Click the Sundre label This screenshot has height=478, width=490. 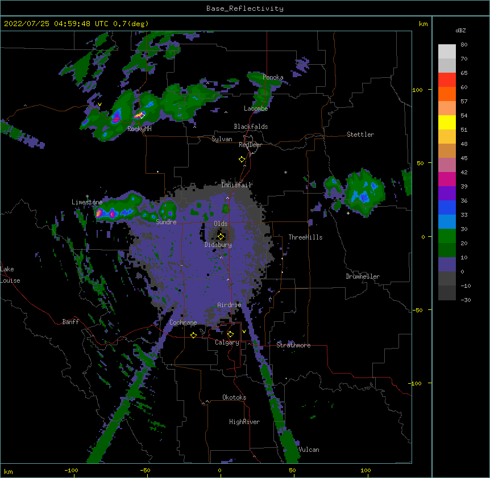pyautogui.click(x=166, y=222)
